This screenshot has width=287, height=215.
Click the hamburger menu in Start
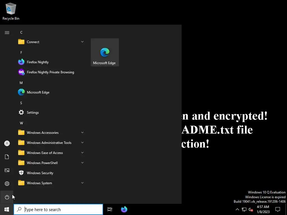[x=7, y=32]
